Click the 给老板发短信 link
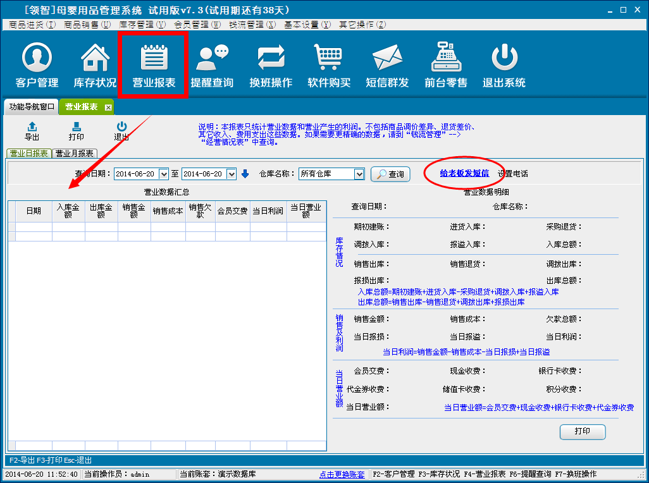Screen dimensions: 649x483 coord(464,173)
